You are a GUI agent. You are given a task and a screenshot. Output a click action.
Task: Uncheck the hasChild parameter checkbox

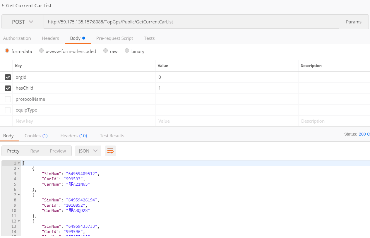[x=8, y=88]
